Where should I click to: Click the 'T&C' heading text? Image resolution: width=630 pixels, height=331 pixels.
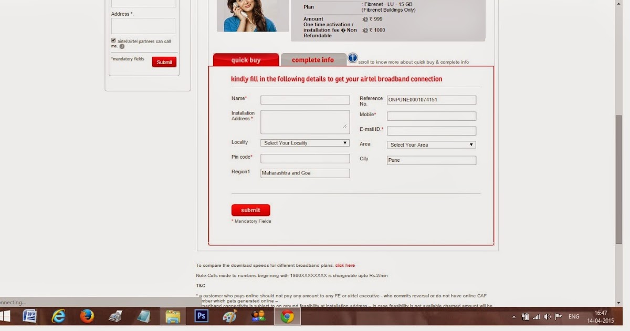coord(201,286)
